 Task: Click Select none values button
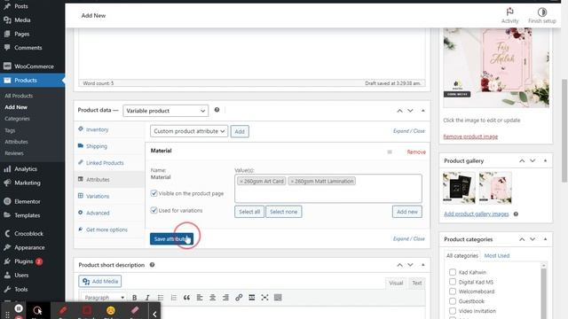click(x=284, y=212)
